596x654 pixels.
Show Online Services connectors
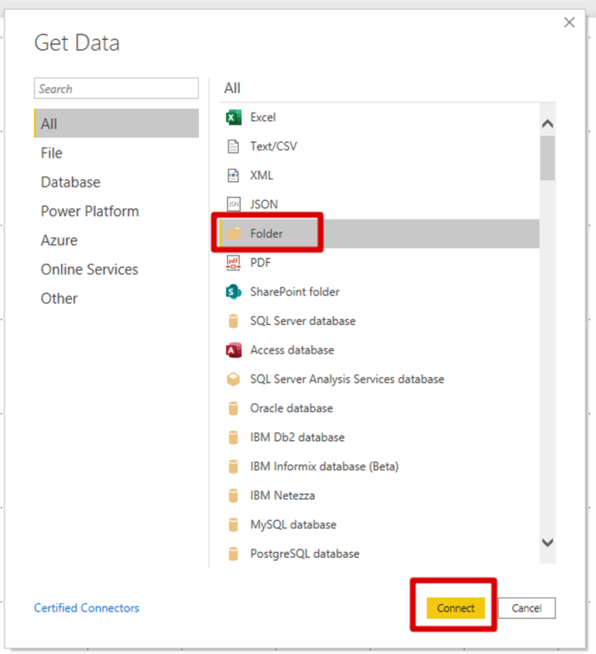pyautogui.click(x=90, y=269)
